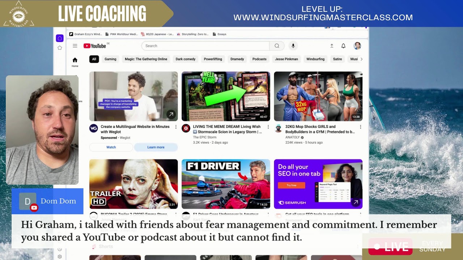This screenshot has height=260, width=463.
Task: Open the title 'Create a Multilingual Website in Minutes'
Action: coord(135,129)
